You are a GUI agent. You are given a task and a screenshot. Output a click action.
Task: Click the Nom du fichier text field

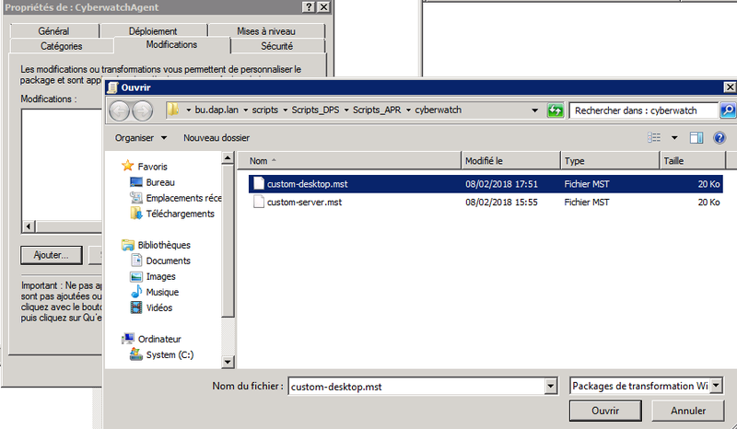[416, 387]
